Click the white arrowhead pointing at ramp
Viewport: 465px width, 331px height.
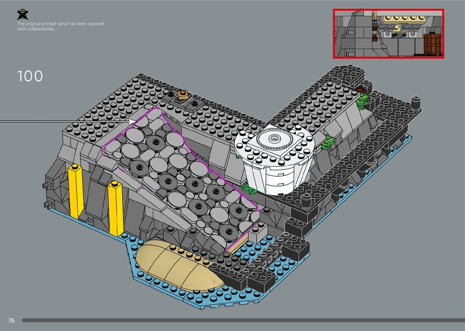[x=132, y=121]
